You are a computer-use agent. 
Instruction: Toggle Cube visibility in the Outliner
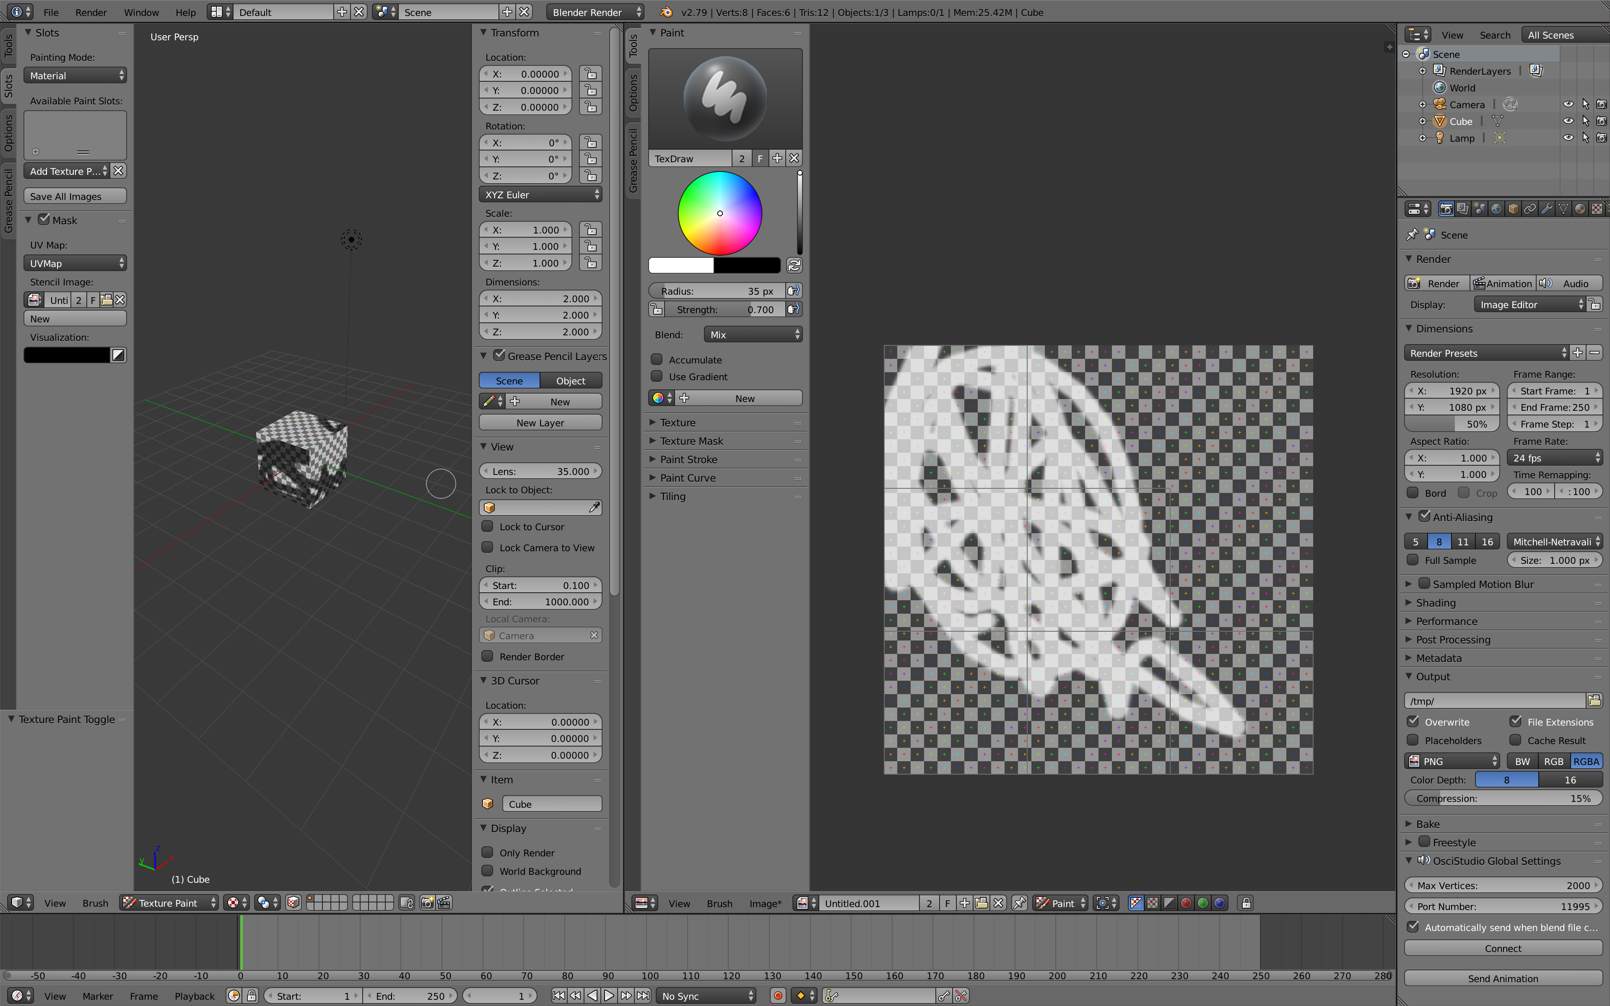coord(1568,121)
